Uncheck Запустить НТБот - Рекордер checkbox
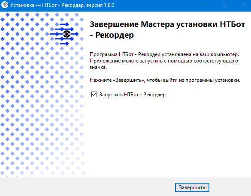This screenshot has height=196, width=251. click(94, 94)
